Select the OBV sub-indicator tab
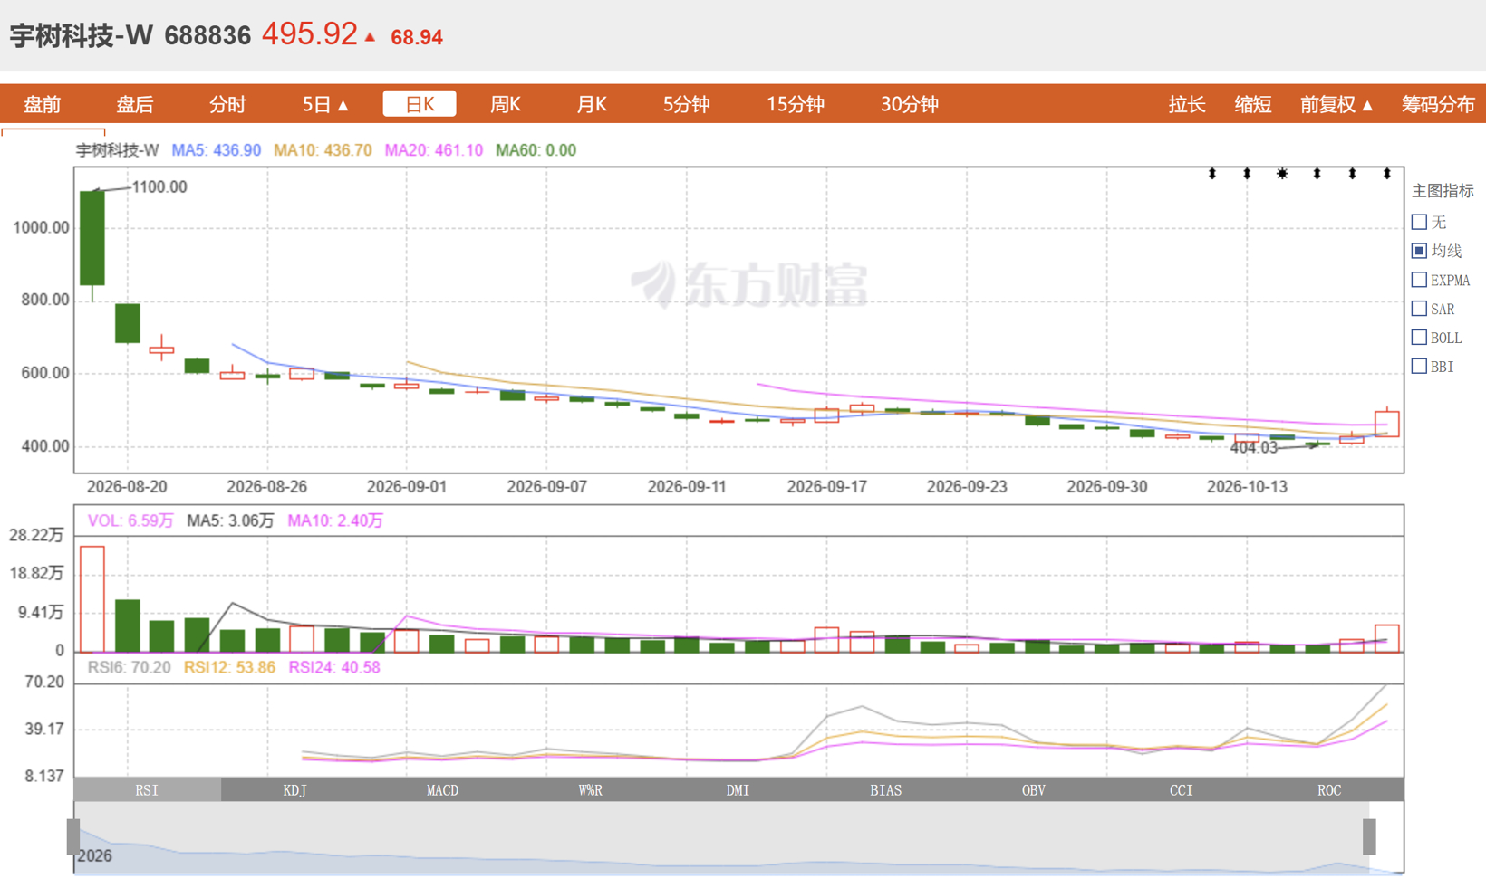This screenshot has width=1486, height=888. tap(1034, 789)
